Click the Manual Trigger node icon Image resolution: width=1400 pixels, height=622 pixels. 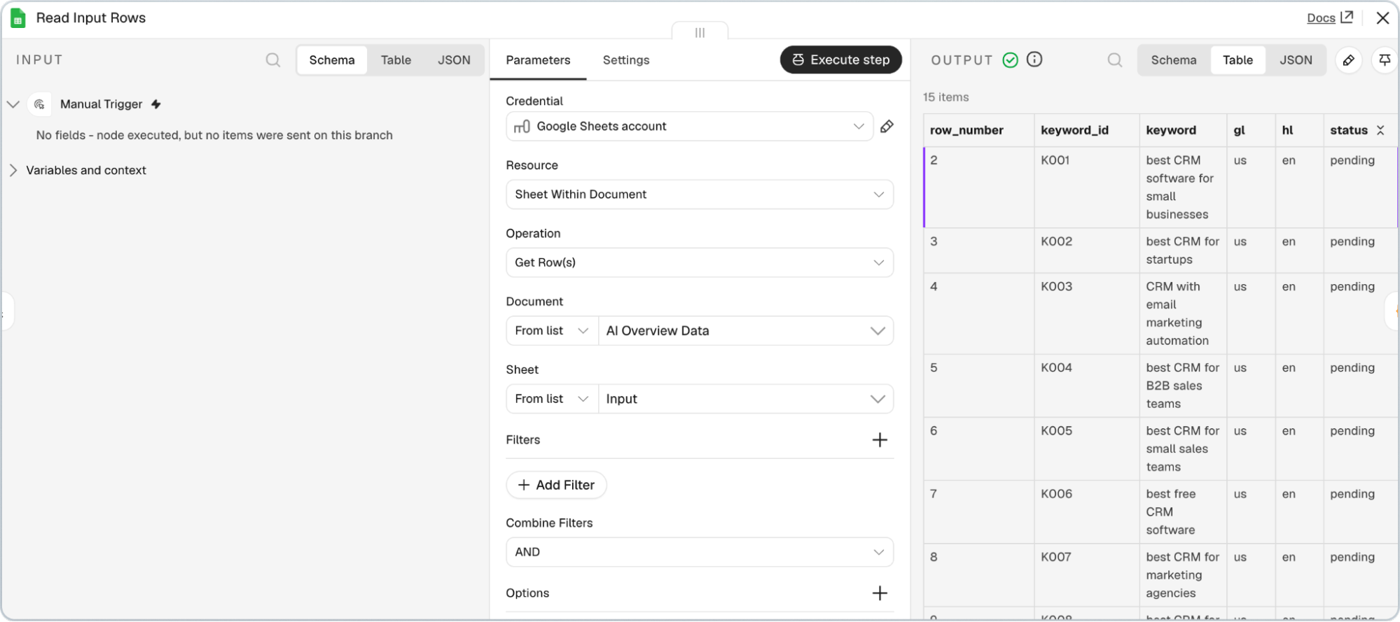(x=39, y=104)
